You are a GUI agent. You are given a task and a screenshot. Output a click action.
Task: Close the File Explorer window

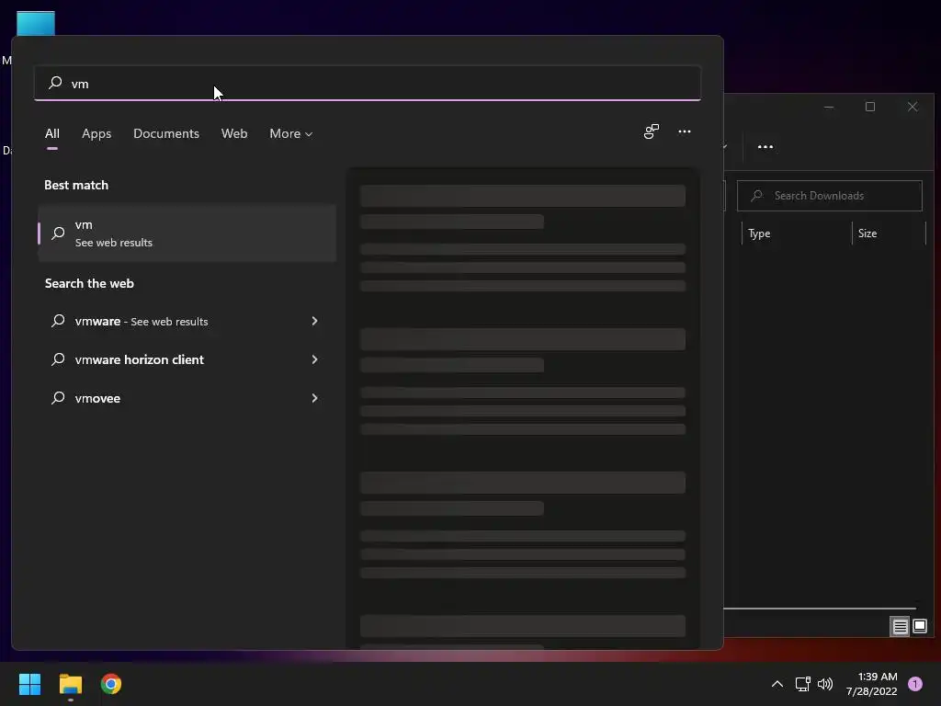coord(913,107)
